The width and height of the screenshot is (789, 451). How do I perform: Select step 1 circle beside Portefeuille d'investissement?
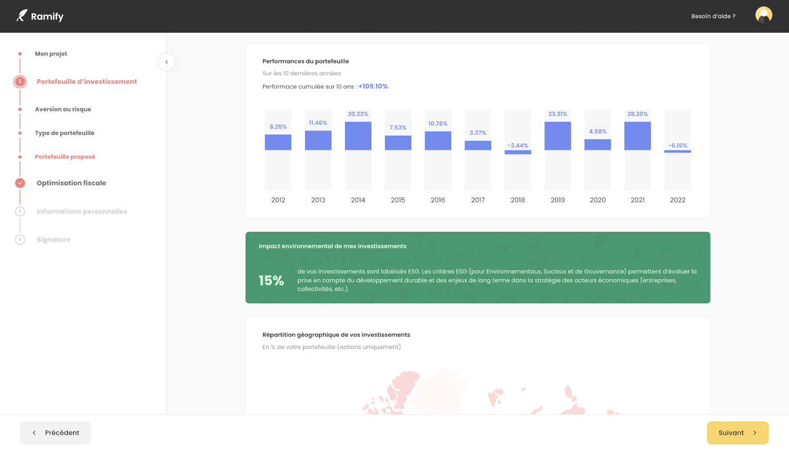click(x=19, y=81)
